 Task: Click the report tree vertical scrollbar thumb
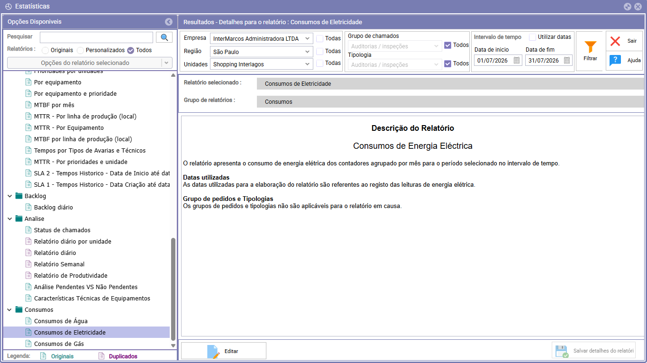(x=173, y=289)
